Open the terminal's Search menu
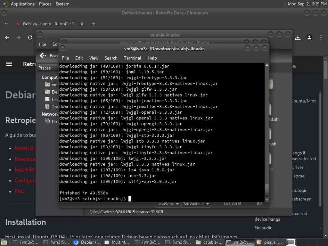 [111, 58]
